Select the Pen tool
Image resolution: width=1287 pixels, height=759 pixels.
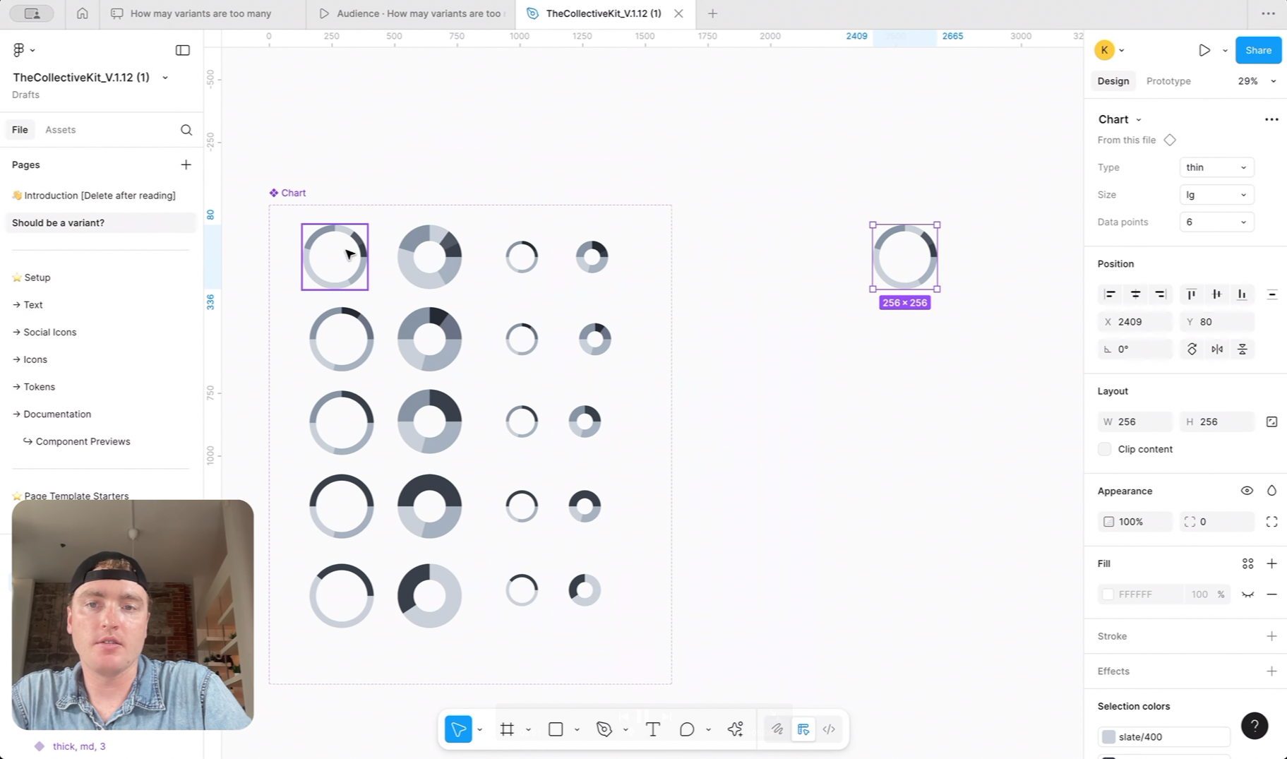[604, 729]
